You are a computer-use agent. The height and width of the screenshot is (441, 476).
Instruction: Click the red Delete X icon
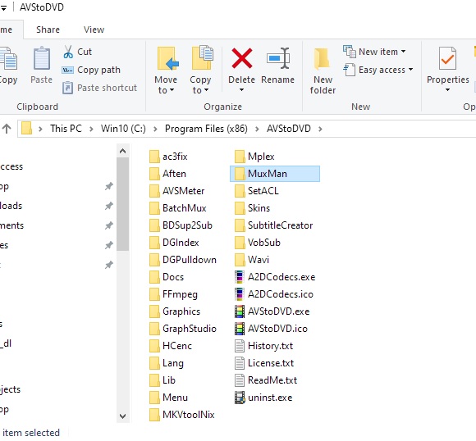pyautogui.click(x=241, y=58)
